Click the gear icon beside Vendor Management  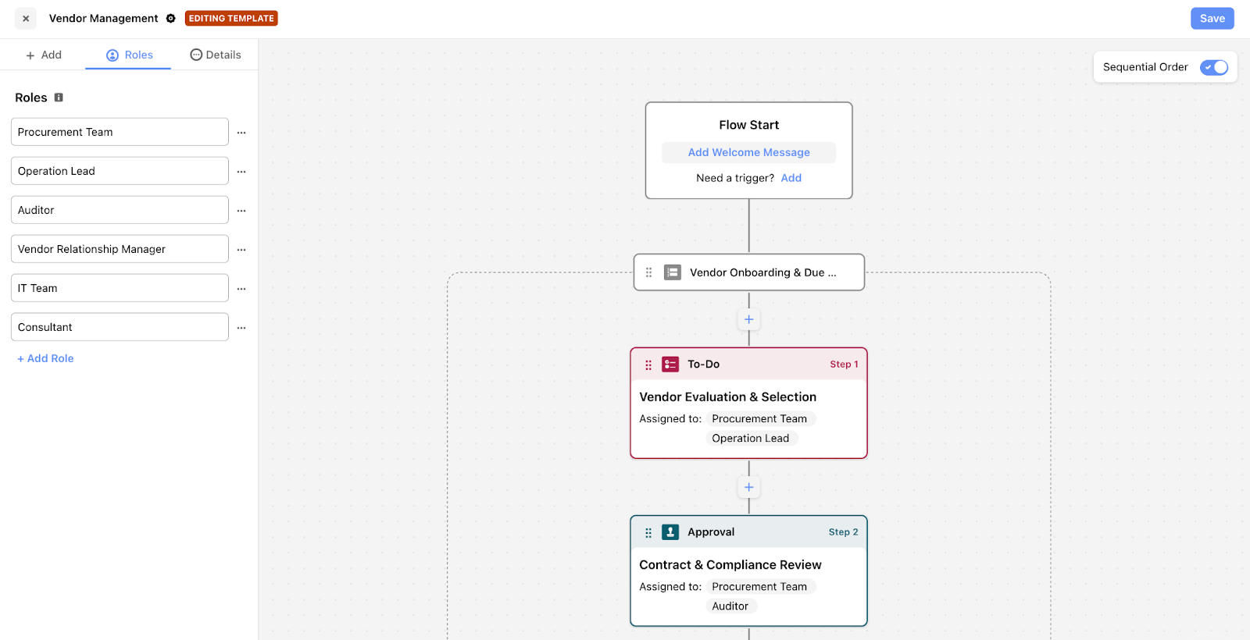170,19
